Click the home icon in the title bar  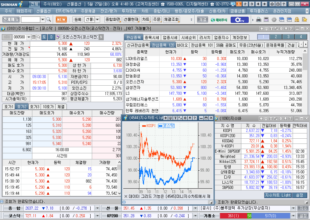coord(272,4)
